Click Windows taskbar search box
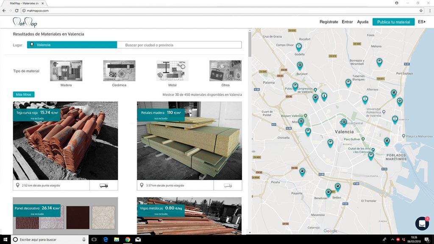Image resolution: width=434 pixels, height=244 pixels. tap(49, 240)
